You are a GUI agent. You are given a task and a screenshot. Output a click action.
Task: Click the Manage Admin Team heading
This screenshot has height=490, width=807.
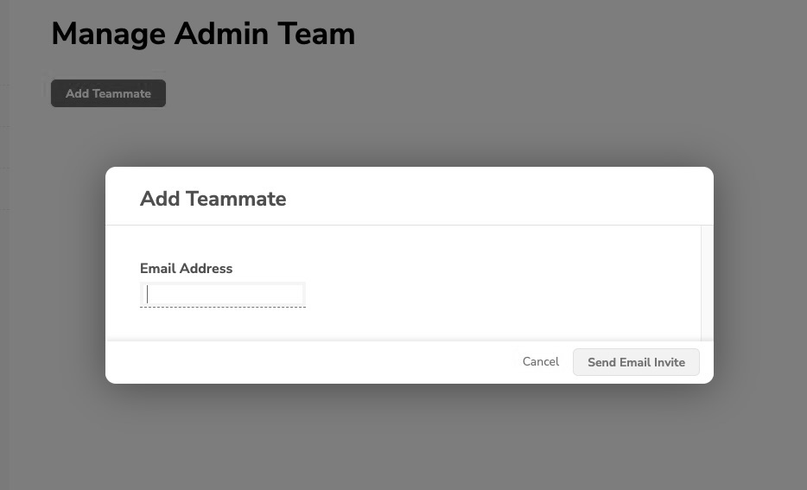pyautogui.click(x=203, y=34)
